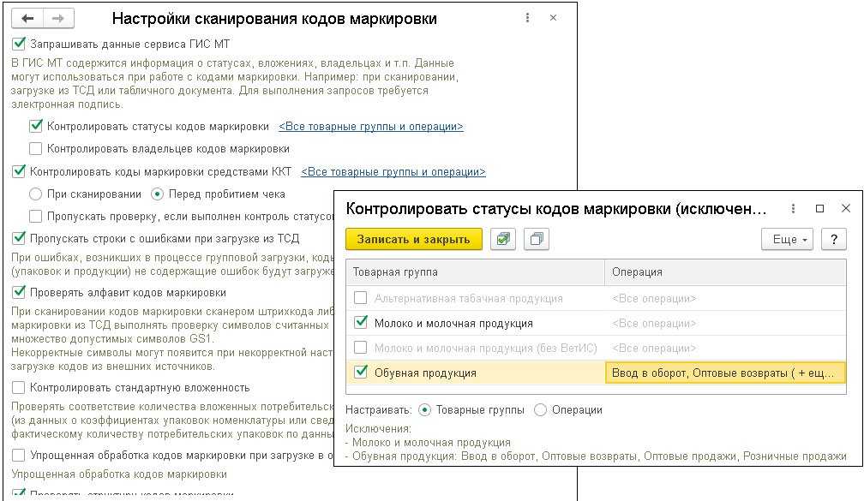864x501 pixels.
Task: Click the 'Check all' checkboxes toolbar icon
Action: coord(503,240)
